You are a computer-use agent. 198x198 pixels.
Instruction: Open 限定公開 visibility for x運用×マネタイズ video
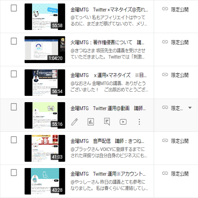pyautogui.click(x=180, y=75)
